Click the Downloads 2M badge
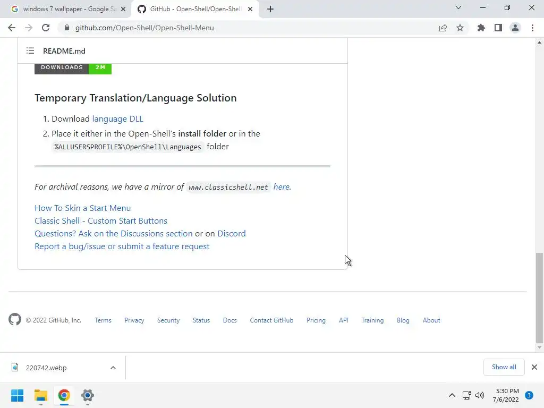Viewport: 544px width, 408px height. [x=73, y=68]
